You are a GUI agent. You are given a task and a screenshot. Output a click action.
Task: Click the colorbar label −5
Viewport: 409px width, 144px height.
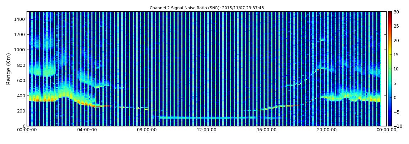(x=397, y=112)
